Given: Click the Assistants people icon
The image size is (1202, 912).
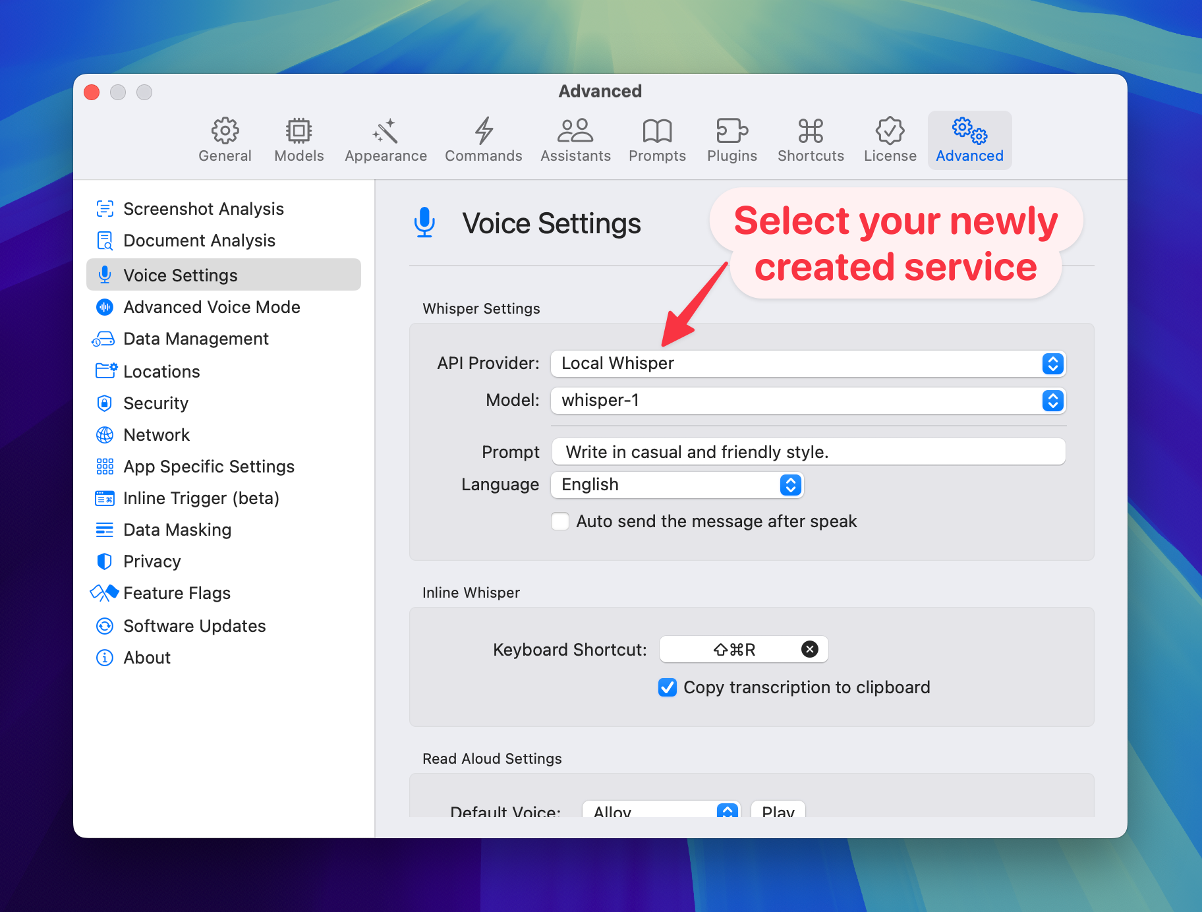Looking at the screenshot, I should (x=575, y=130).
